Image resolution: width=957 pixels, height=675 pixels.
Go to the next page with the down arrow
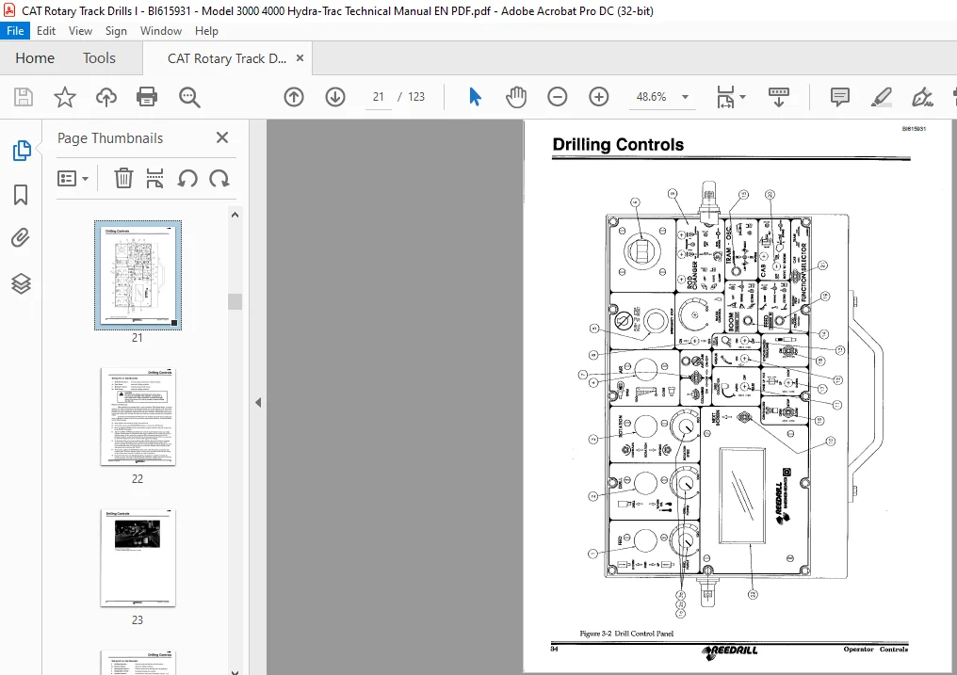(x=335, y=97)
